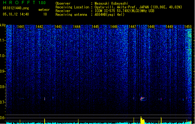Select location text Ogata-vill. Akita-Pref. JAPAN
Viewport: 195px width, 124px height.
[x=122, y=7]
